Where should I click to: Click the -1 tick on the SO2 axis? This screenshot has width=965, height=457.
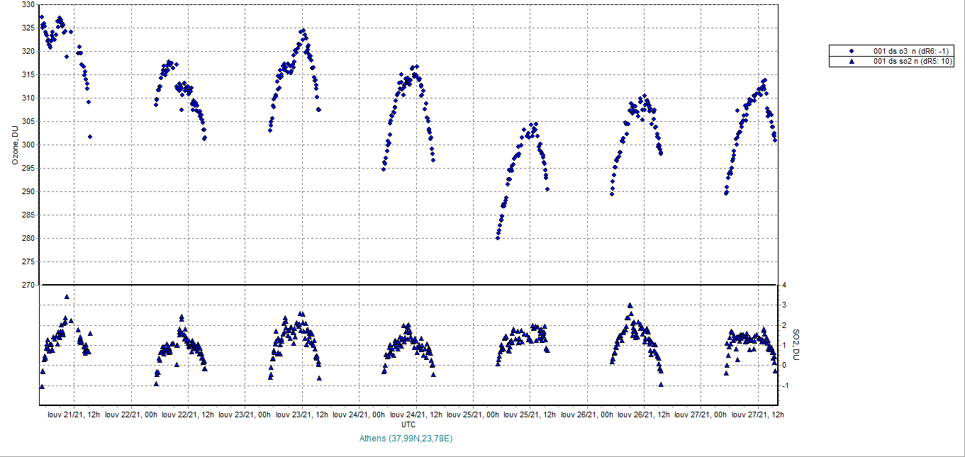[x=786, y=386]
